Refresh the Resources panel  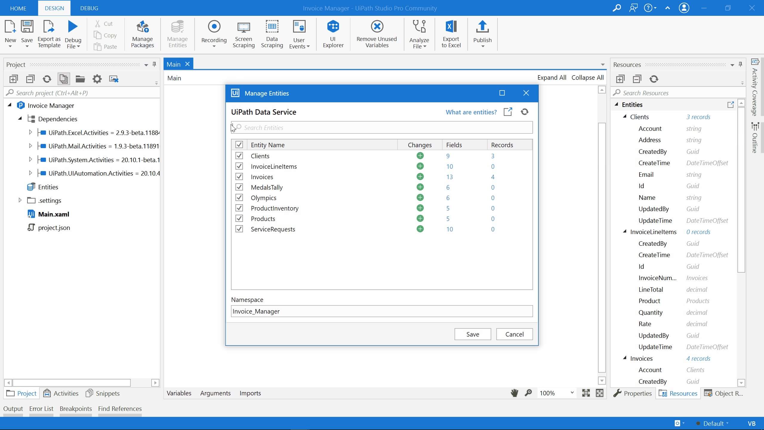coord(654,79)
